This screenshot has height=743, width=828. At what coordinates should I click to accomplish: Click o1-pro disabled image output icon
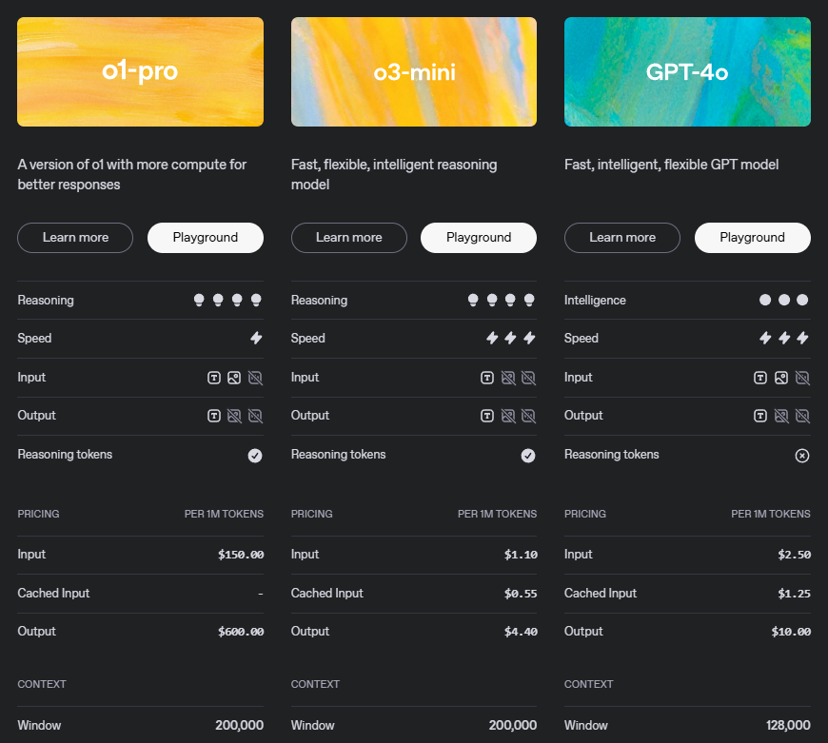234,416
